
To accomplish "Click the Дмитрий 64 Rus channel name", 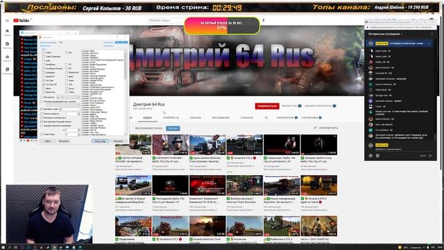I will pyautogui.click(x=148, y=104).
